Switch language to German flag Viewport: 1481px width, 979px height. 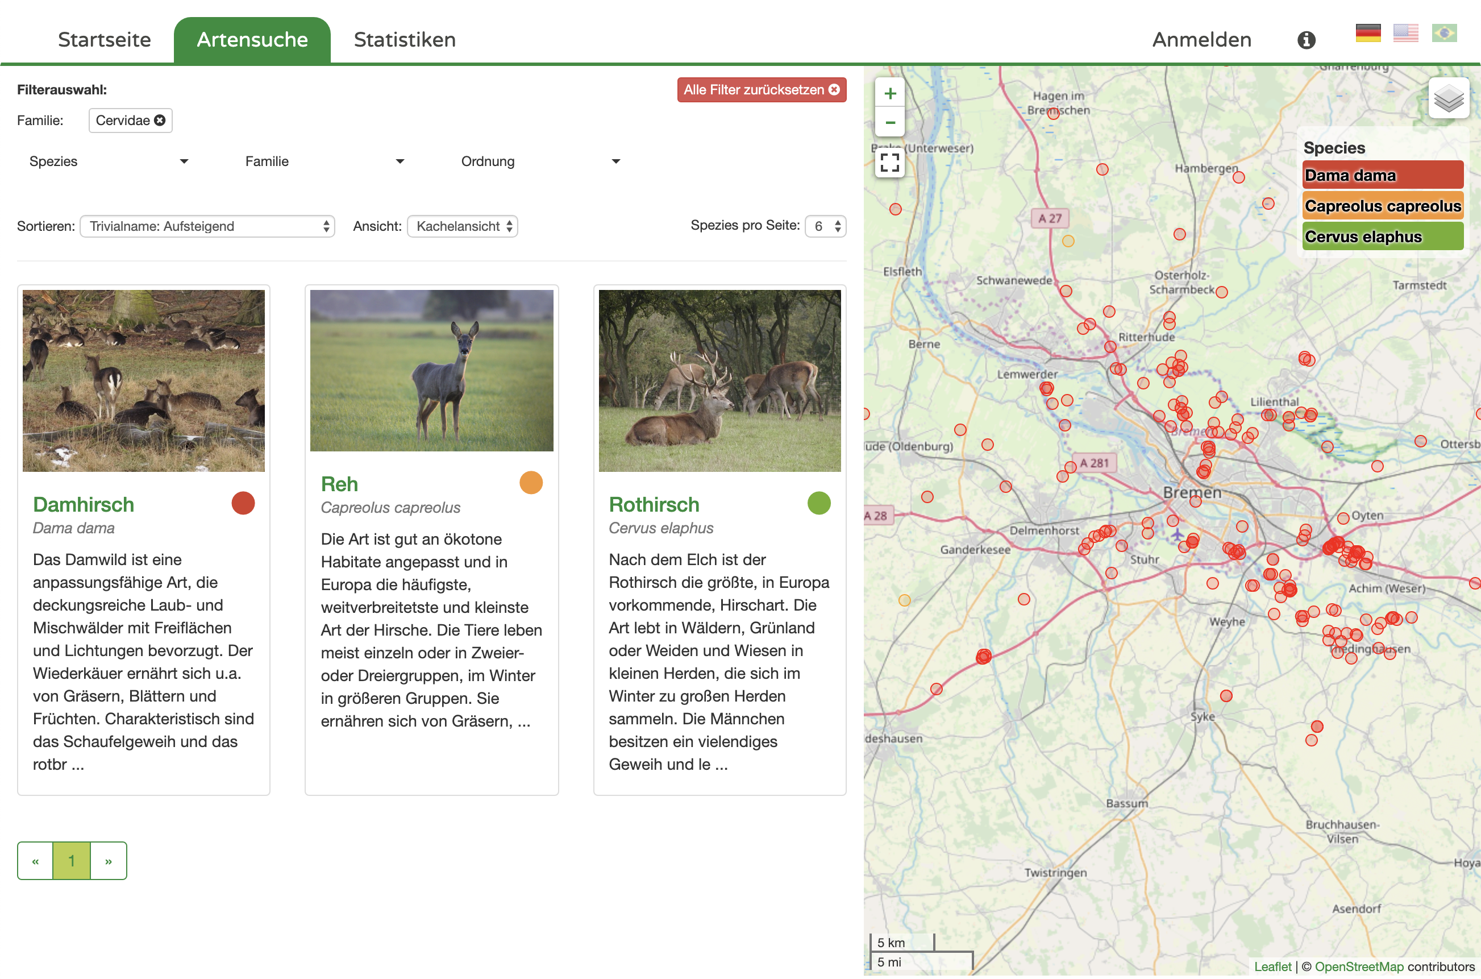[x=1367, y=33]
